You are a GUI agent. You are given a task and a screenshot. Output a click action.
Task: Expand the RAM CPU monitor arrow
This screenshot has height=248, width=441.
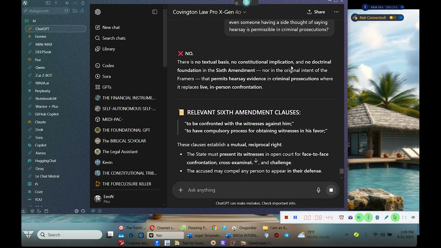pos(402,7)
